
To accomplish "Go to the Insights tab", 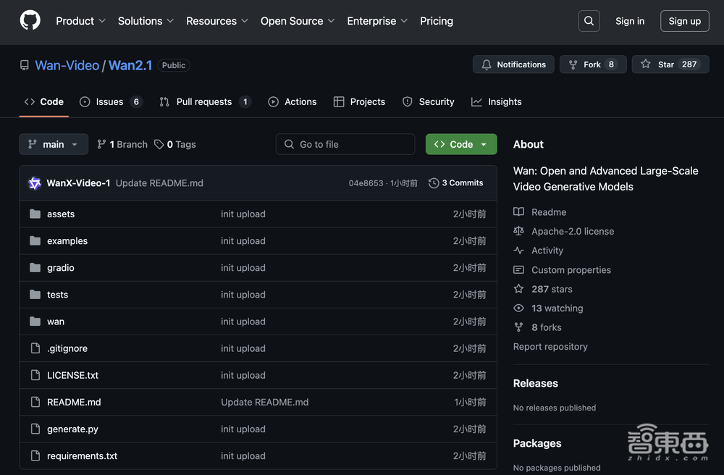I will tap(497, 102).
